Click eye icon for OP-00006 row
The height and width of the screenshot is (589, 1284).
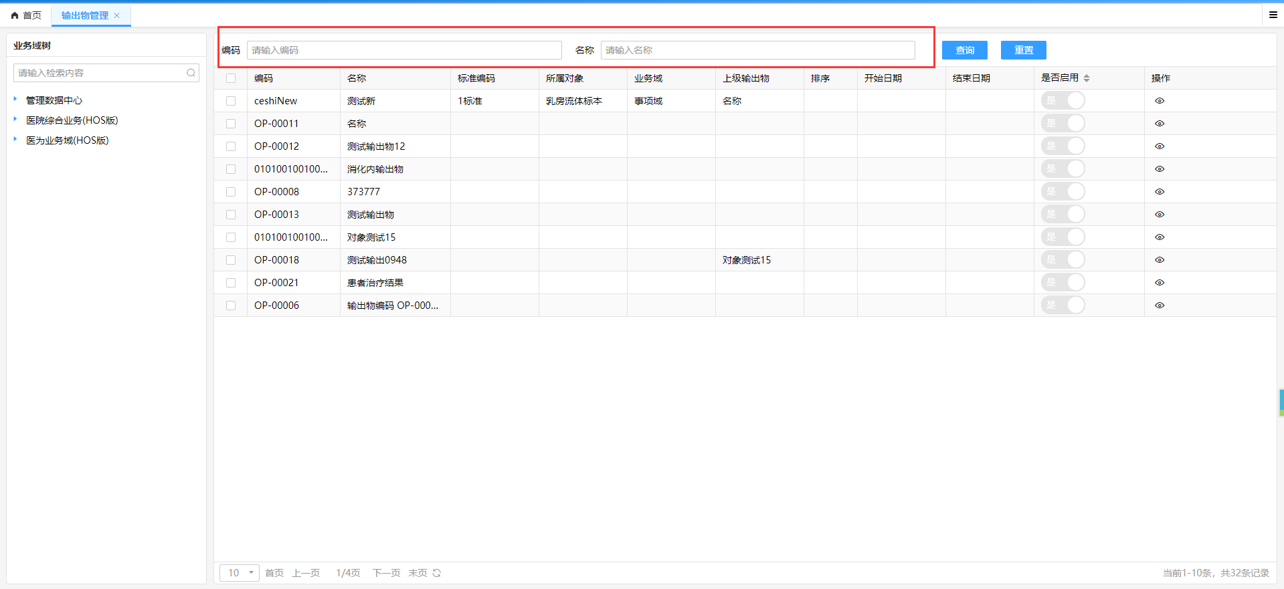coord(1160,306)
